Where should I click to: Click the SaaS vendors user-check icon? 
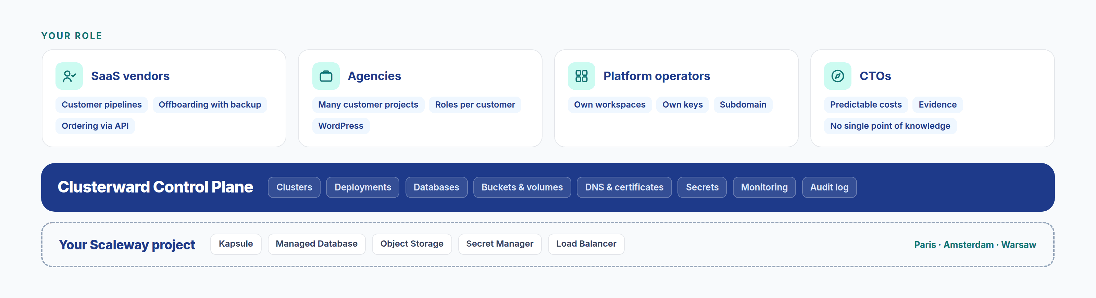[x=69, y=76]
